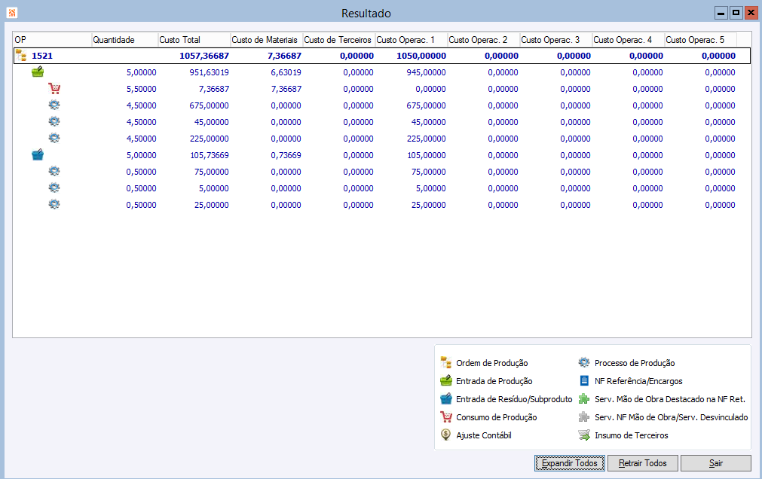Screen dimensions: 762x479
Task: Click the Insumo de Terceiros legend label
Action: pos(632,435)
